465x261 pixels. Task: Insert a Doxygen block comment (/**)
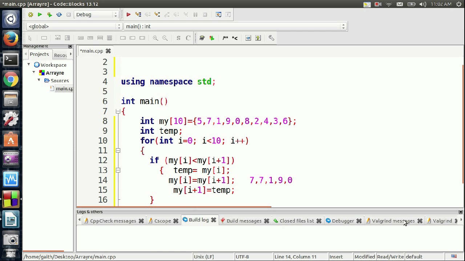click(225, 38)
